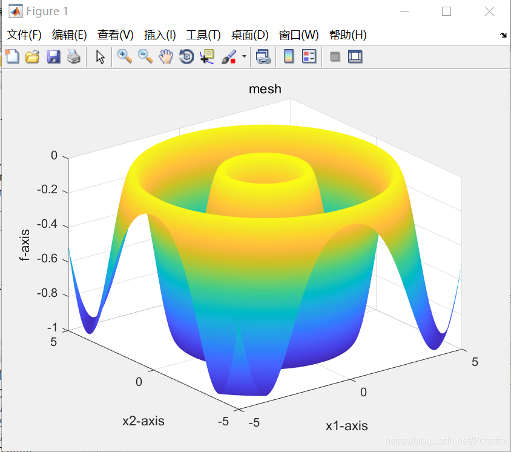Open the 文件(F) menu
Screen dimensions: 511x452
[x=24, y=35]
